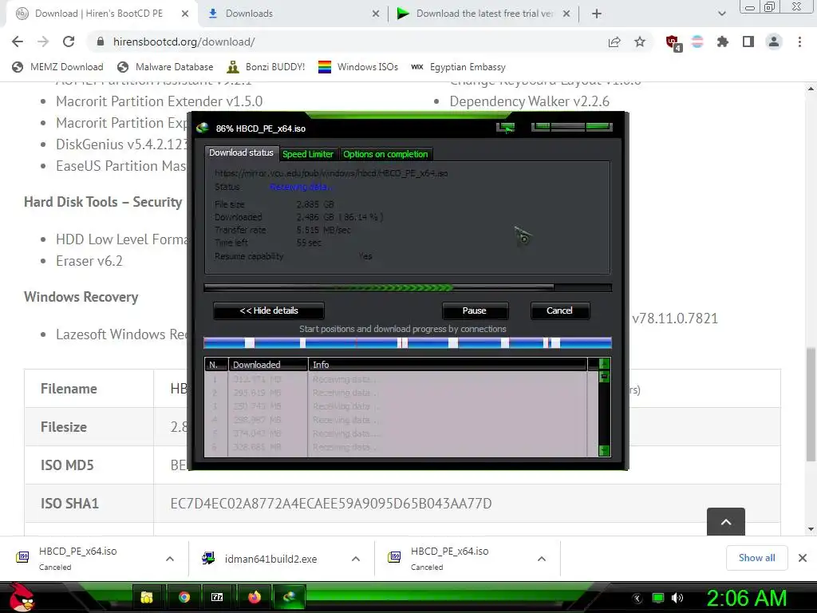
Task: Open idman641build2.exe from download shelf
Action: coord(270,559)
